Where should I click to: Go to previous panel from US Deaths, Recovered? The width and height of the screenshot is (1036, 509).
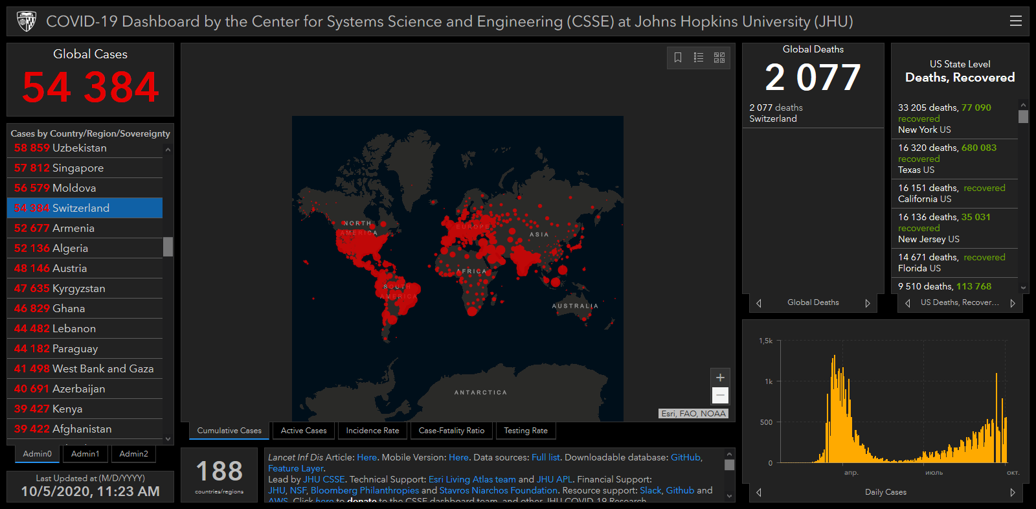908,303
